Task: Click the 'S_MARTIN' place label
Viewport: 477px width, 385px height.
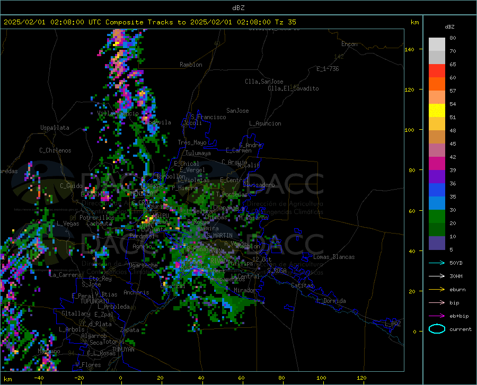Action: point(219,236)
